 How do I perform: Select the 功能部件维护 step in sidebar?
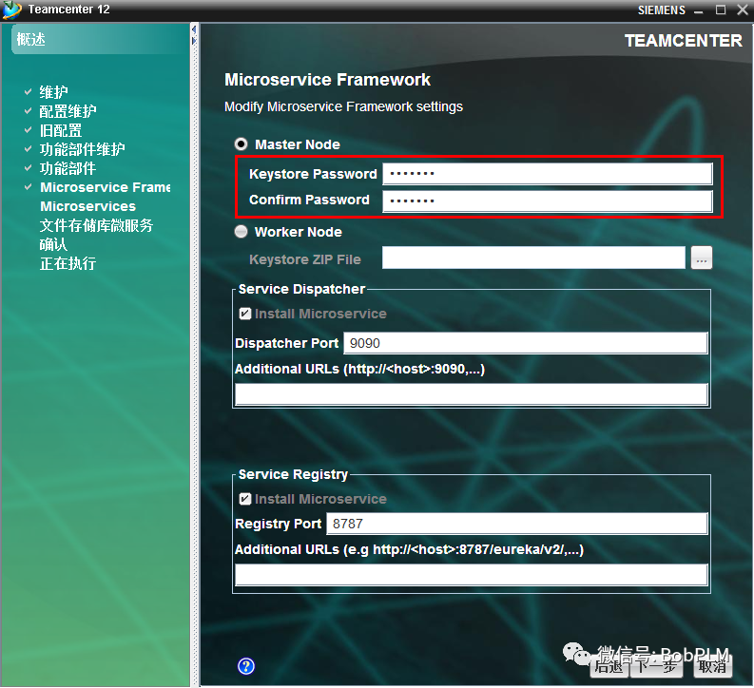[x=82, y=149]
